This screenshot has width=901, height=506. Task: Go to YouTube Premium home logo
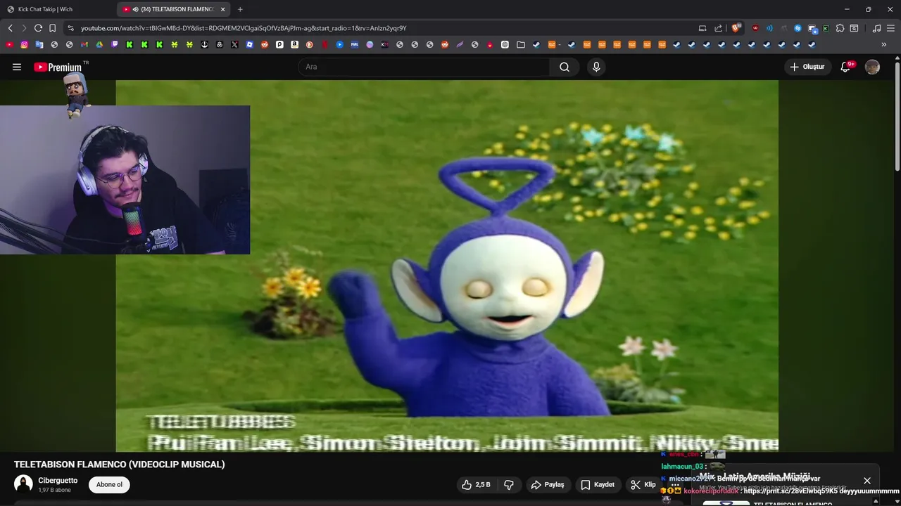pyautogui.click(x=59, y=67)
